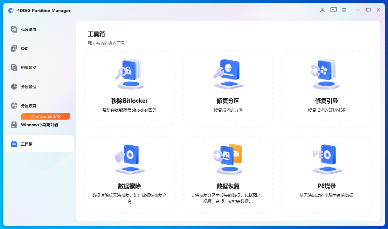Click the 强大有效的磁盘工具 subtitle text
This screenshot has width=388, height=229.
(106, 43)
